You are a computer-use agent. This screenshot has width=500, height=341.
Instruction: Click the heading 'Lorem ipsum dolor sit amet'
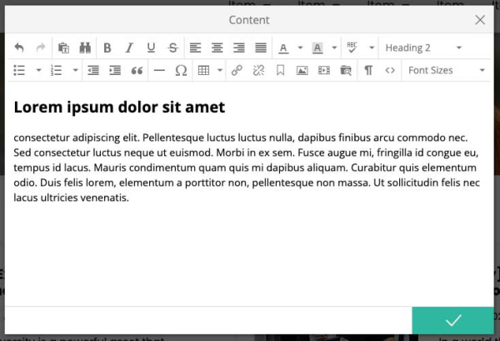point(119,108)
